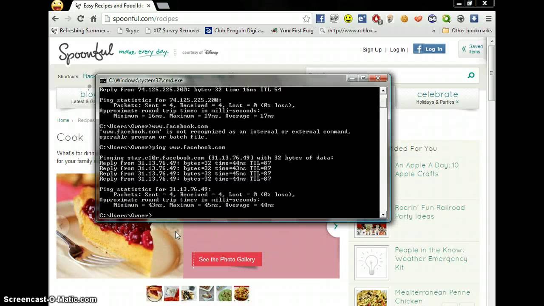This screenshot has height=306, width=544.
Task: Click the green ring extension icon
Action: [446, 19]
